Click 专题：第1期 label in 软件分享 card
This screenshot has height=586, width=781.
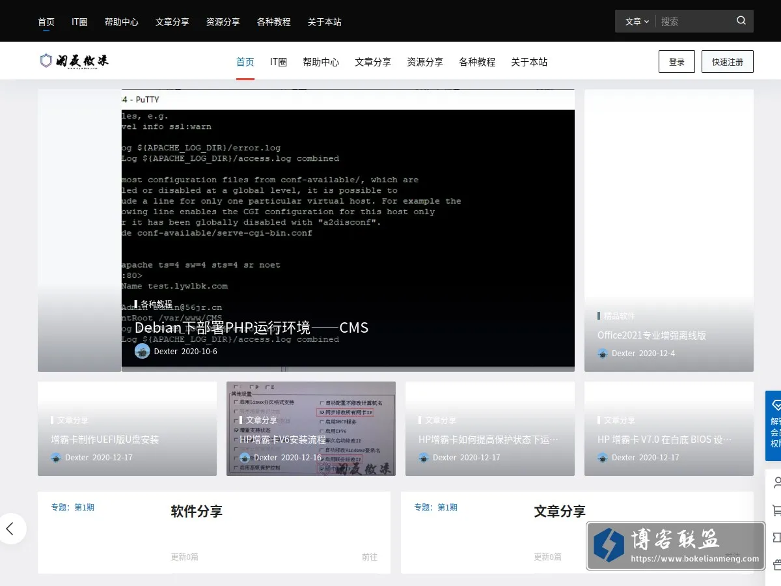click(x=73, y=507)
